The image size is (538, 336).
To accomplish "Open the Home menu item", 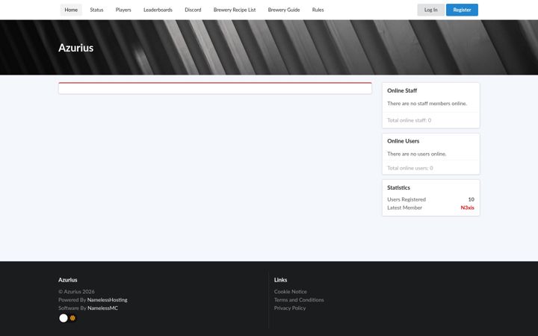I will pyautogui.click(x=71, y=10).
